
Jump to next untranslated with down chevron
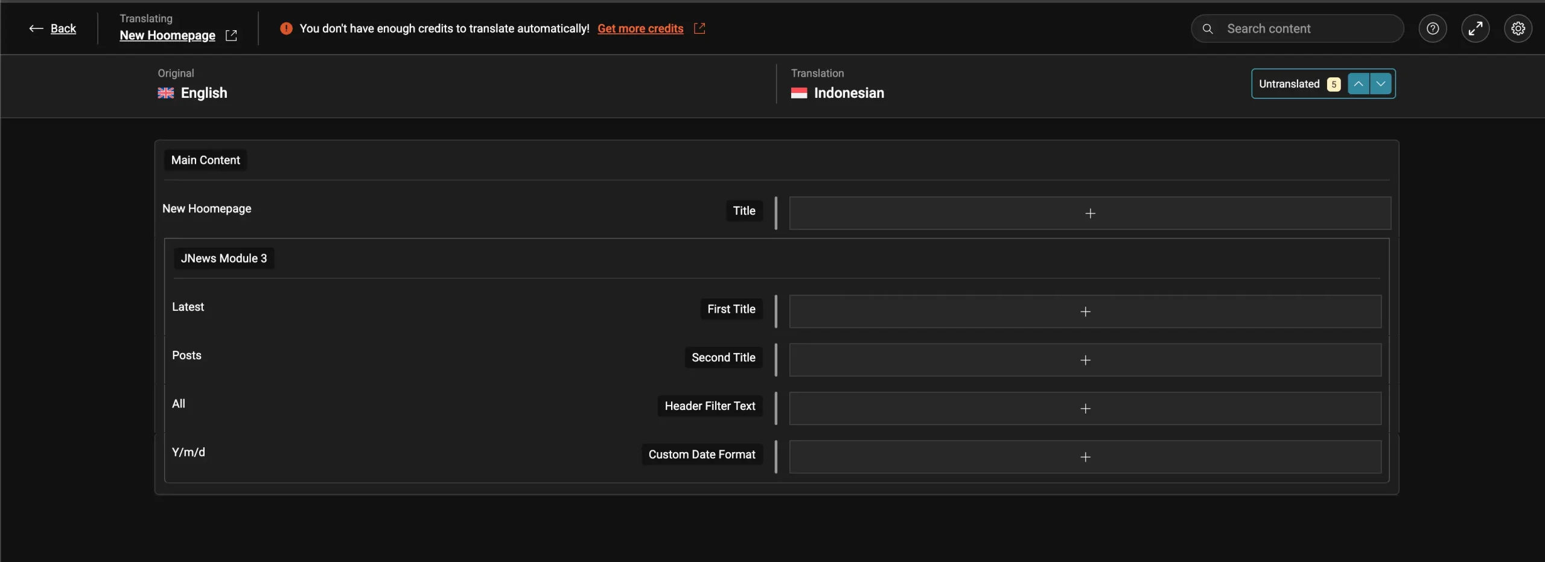click(1381, 84)
